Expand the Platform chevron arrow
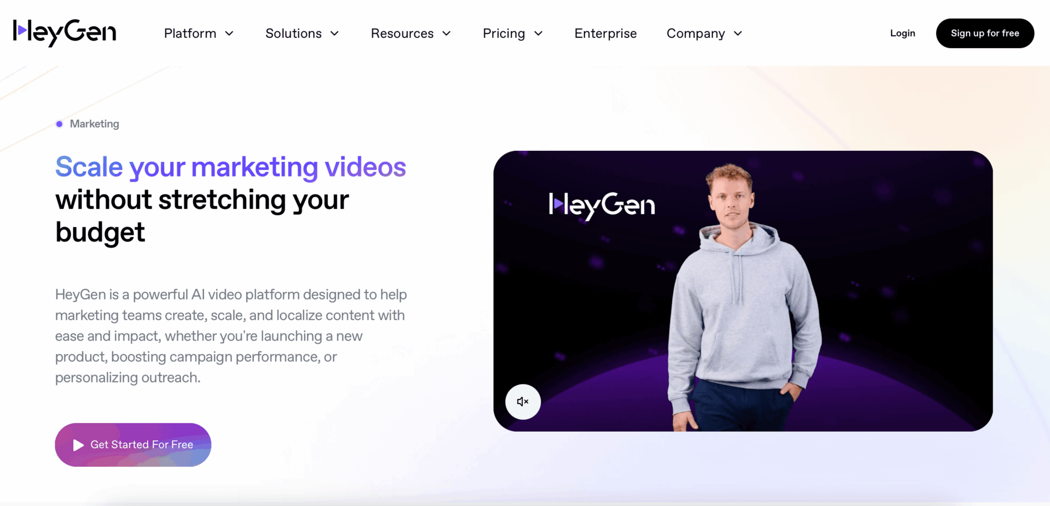The width and height of the screenshot is (1050, 506). click(230, 34)
